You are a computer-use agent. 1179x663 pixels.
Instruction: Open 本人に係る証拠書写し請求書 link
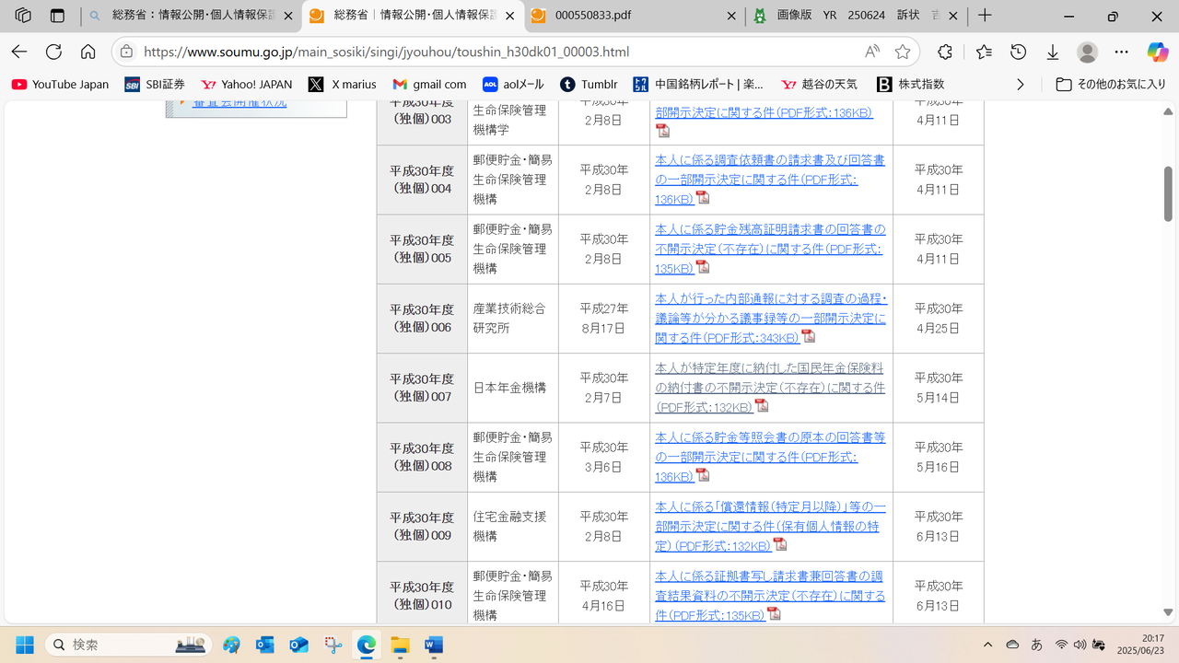tap(770, 596)
